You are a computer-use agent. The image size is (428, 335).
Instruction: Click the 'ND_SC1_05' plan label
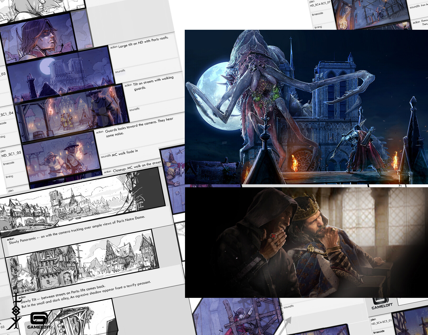[11, 154]
